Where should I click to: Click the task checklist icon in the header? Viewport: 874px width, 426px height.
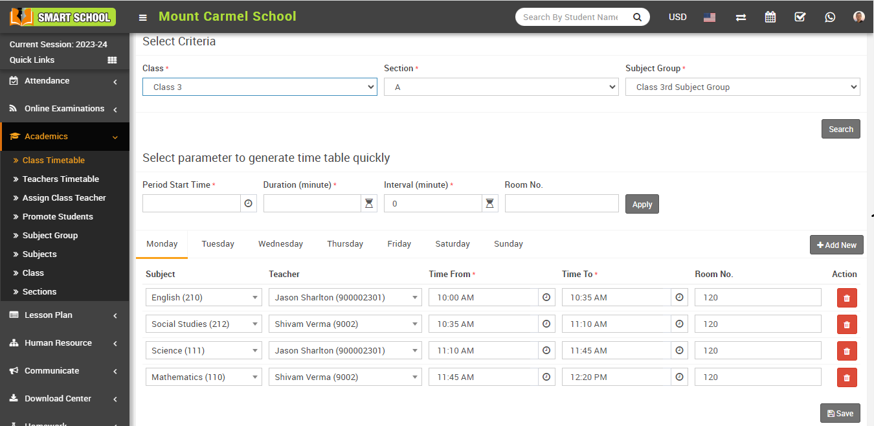pos(800,17)
